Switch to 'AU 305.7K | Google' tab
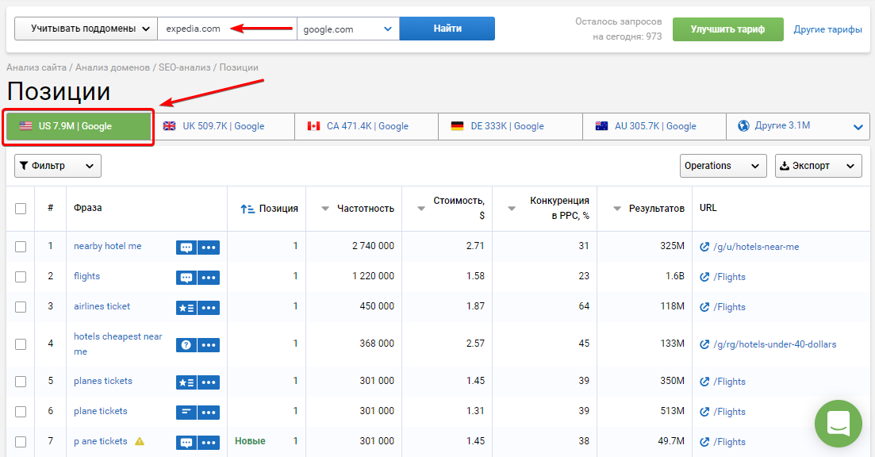The height and width of the screenshot is (457, 875). [654, 126]
